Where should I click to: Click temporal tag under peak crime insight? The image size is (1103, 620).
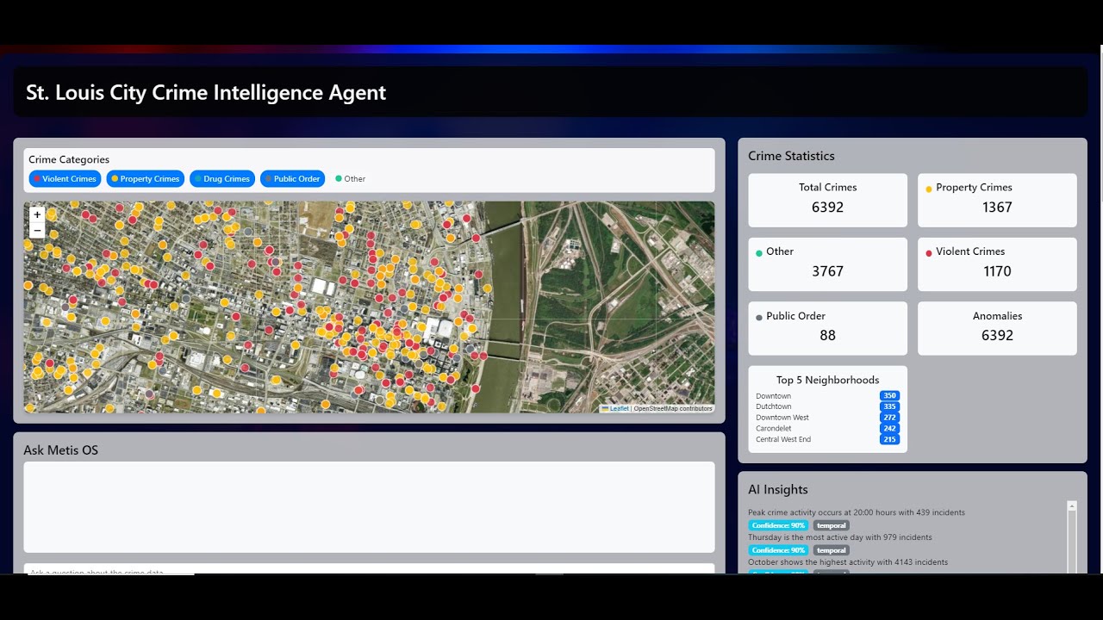click(x=832, y=525)
